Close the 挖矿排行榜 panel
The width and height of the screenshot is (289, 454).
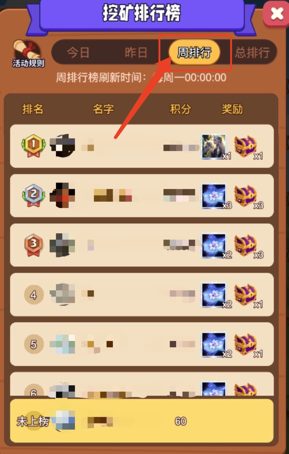pyautogui.click(x=276, y=14)
